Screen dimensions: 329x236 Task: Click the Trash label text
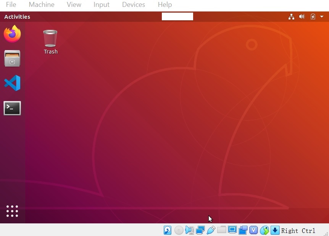click(50, 52)
